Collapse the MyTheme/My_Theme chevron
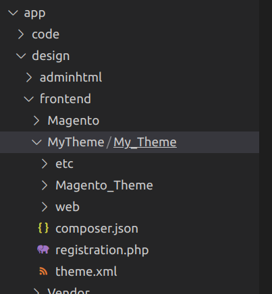This screenshot has width=272, height=294. [36, 142]
